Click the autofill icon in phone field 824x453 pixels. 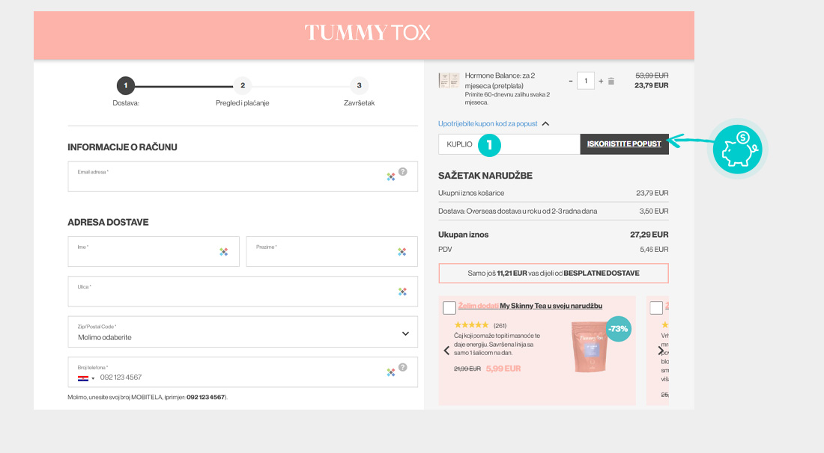coord(391,372)
